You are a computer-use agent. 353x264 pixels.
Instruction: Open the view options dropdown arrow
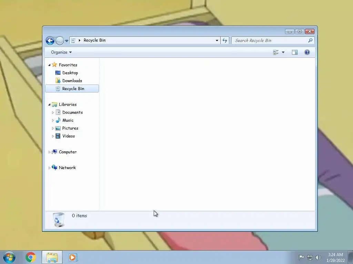tap(283, 52)
